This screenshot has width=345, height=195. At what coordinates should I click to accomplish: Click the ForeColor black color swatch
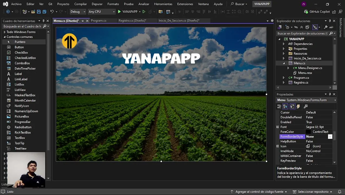click(308, 132)
